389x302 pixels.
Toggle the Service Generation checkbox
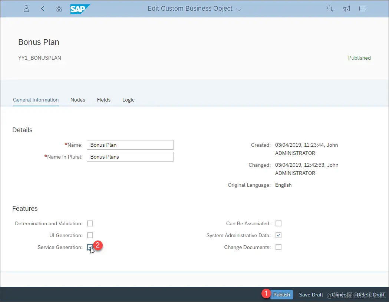click(x=90, y=247)
